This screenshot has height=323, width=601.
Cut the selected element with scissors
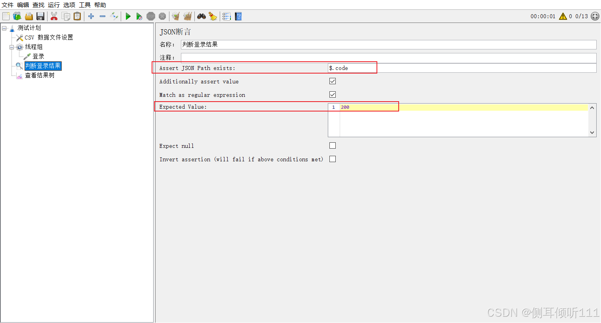click(x=54, y=16)
